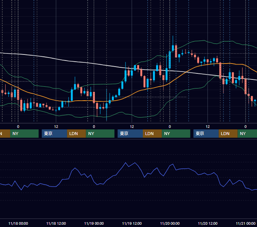Select the 東京 session block for 11/19

pyautogui.click(x=130, y=134)
